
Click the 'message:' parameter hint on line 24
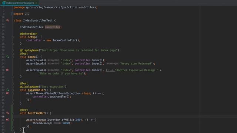[x=113, y=64]
